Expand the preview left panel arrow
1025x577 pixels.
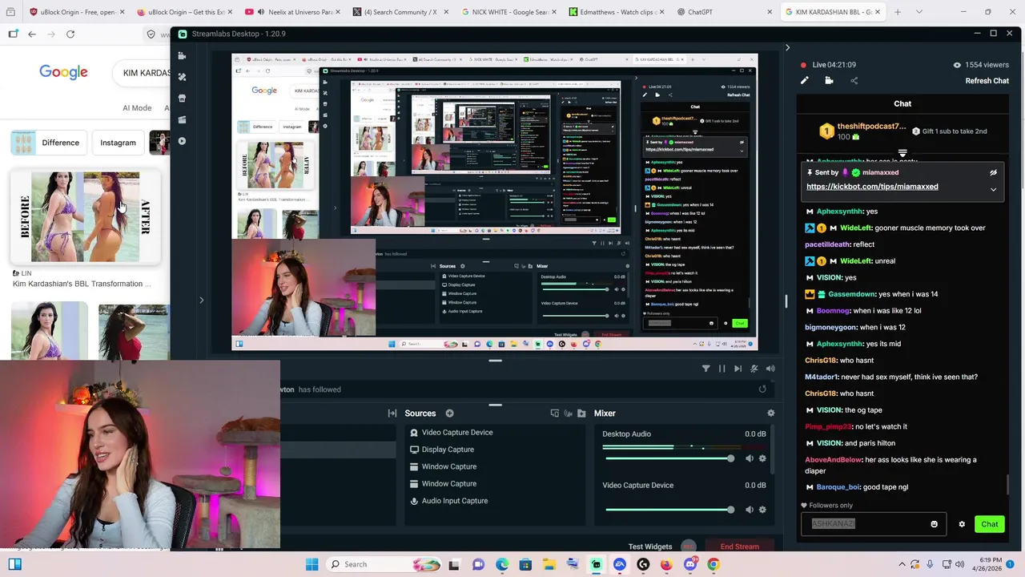201,301
